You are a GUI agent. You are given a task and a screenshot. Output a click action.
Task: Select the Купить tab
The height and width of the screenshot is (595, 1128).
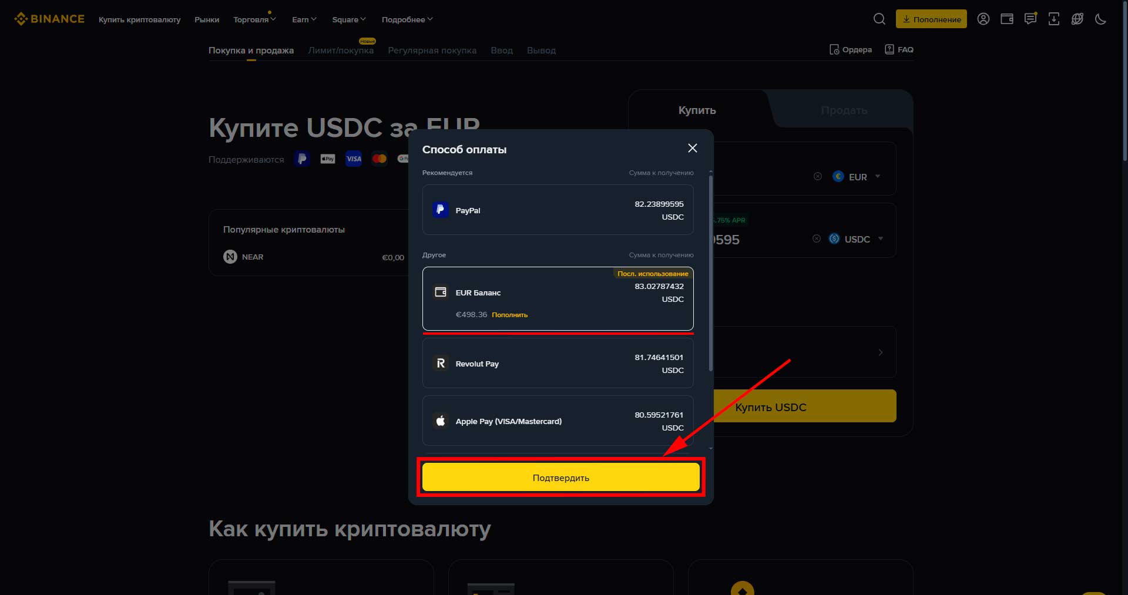[697, 110]
